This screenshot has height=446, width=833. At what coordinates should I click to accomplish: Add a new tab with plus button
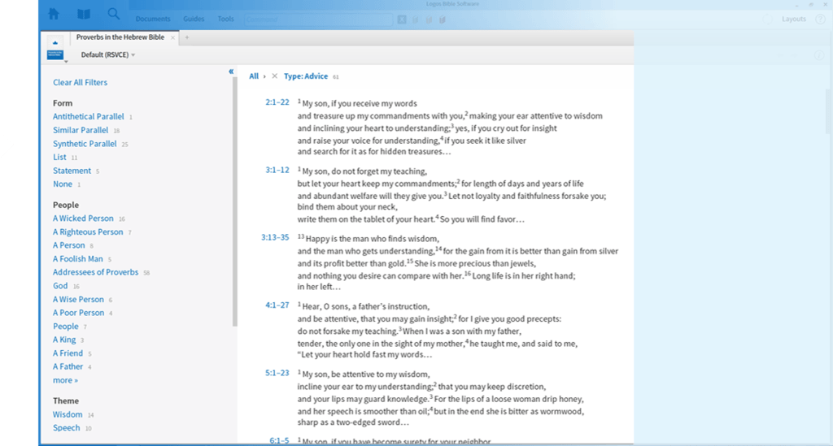coord(187,37)
